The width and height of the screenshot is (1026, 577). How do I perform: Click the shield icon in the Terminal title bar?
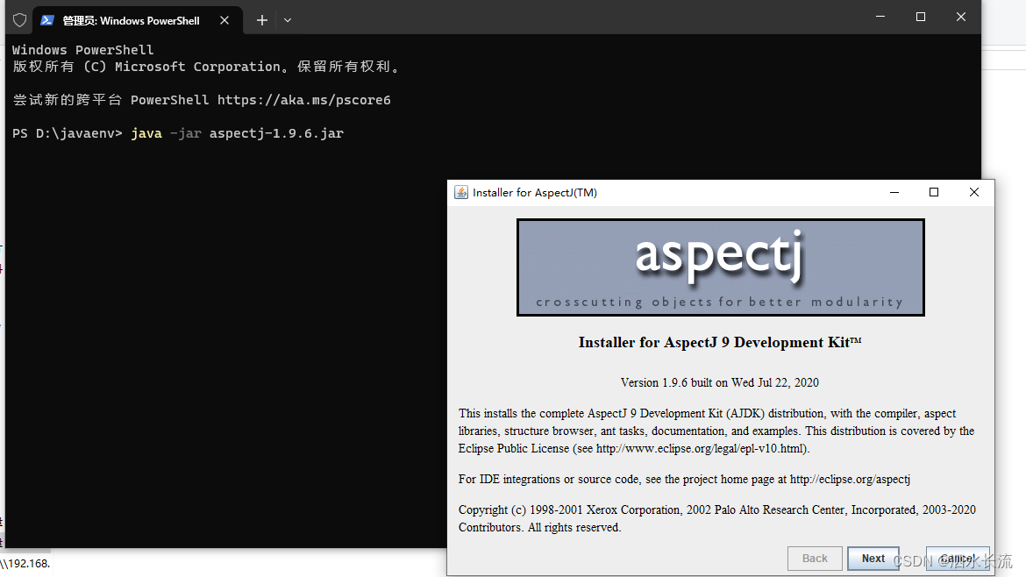19,20
